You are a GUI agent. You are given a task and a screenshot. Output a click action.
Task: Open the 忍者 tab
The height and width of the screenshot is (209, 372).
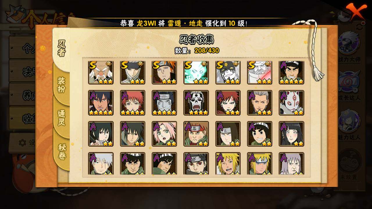click(61, 48)
